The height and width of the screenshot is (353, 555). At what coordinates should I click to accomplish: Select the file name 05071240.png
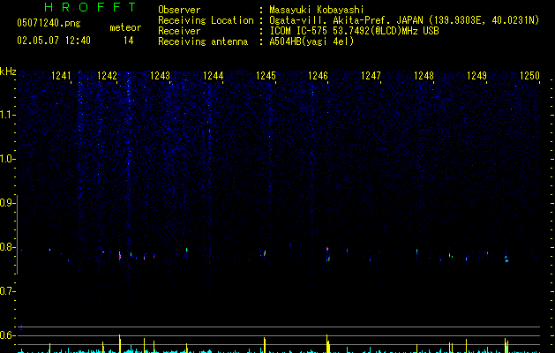coord(49,24)
